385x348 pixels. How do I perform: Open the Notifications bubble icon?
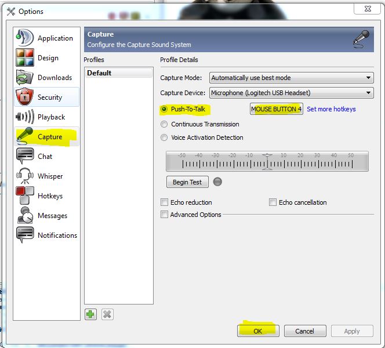point(24,235)
